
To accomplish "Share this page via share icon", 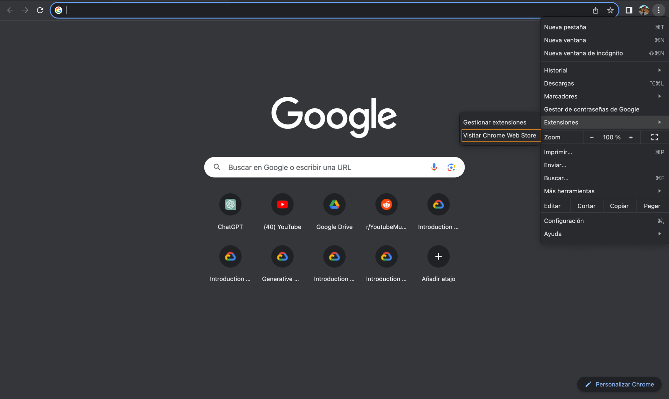I will [595, 10].
